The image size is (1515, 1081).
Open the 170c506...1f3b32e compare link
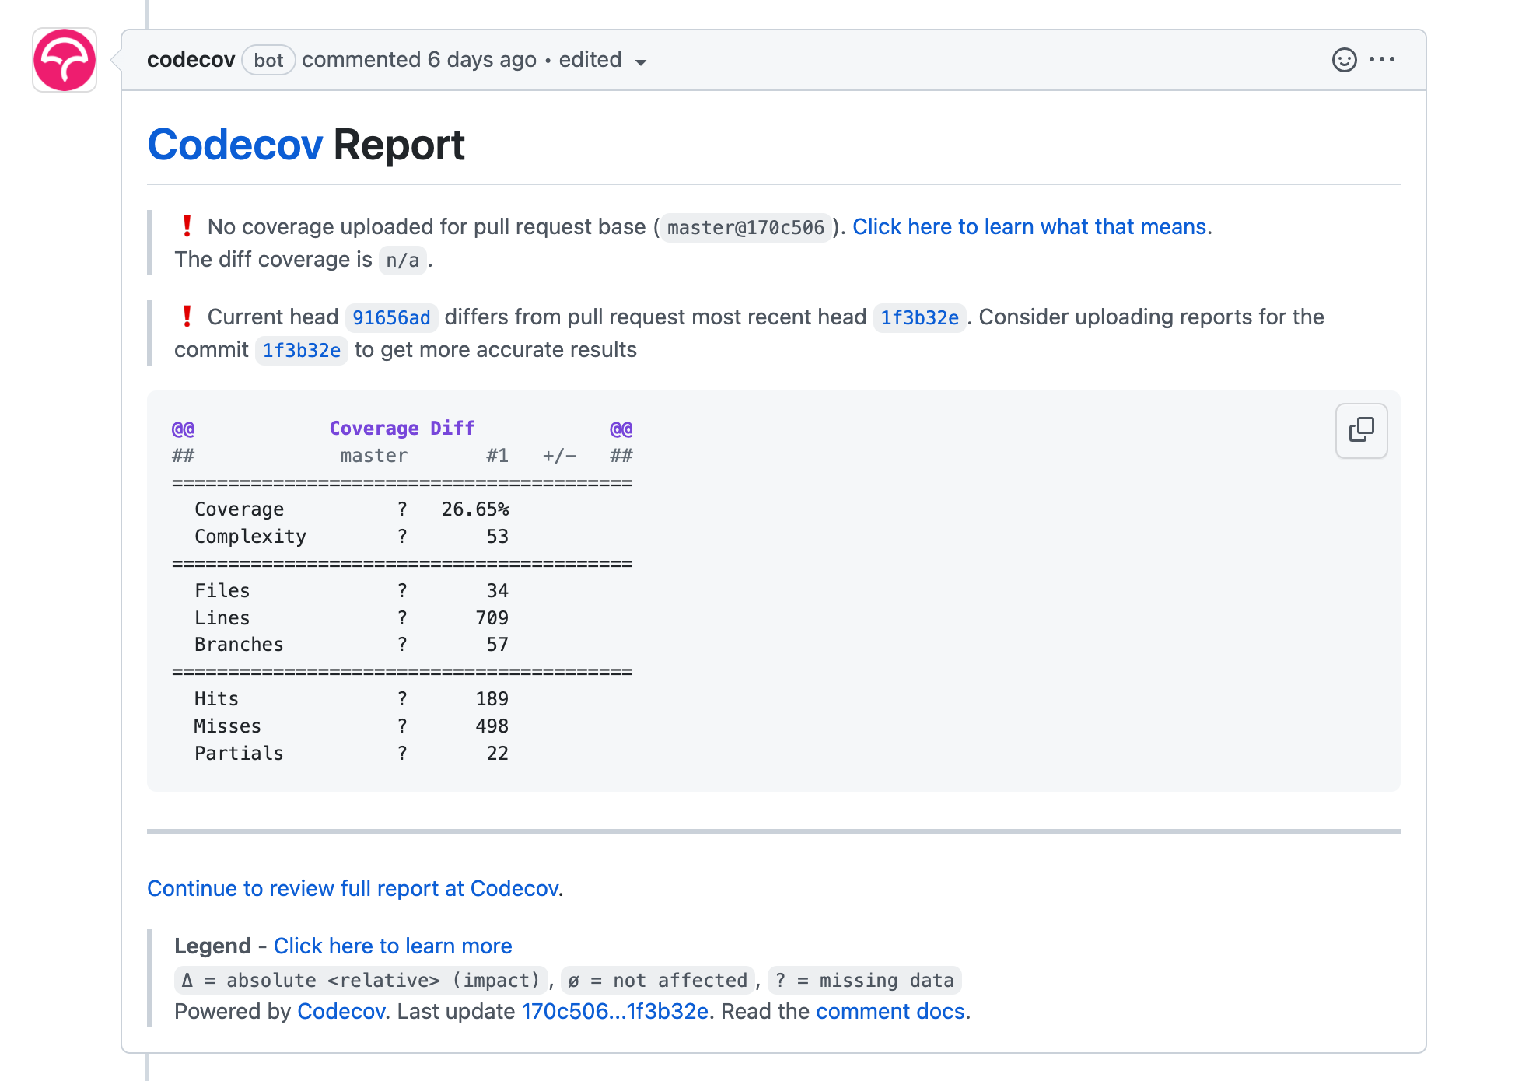pos(614,1011)
